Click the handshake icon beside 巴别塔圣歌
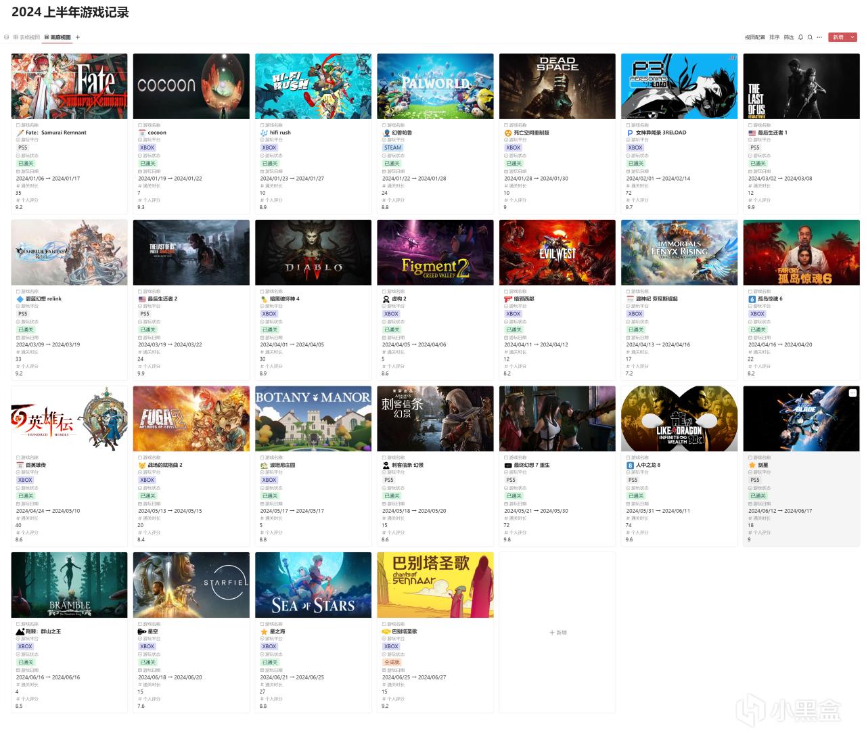The width and height of the screenshot is (866, 745). tap(386, 631)
